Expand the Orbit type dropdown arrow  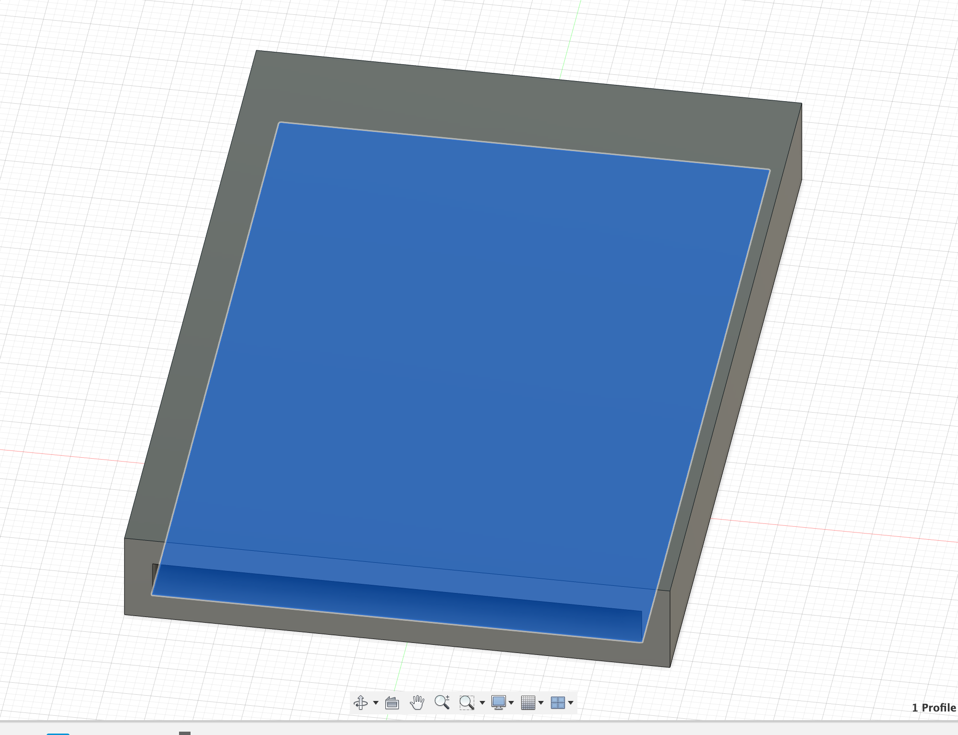376,703
